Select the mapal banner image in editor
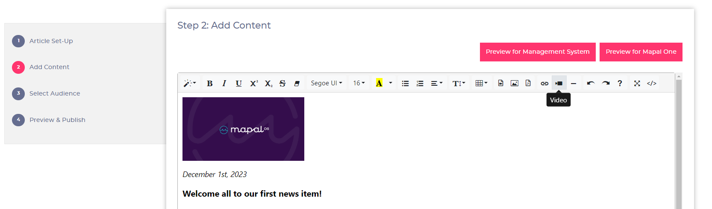This screenshot has width=712, height=209. tap(243, 129)
